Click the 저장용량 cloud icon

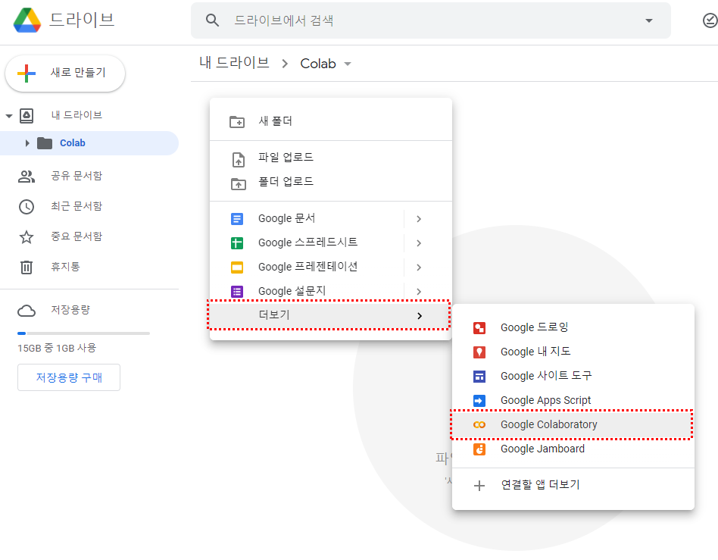(27, 311)
